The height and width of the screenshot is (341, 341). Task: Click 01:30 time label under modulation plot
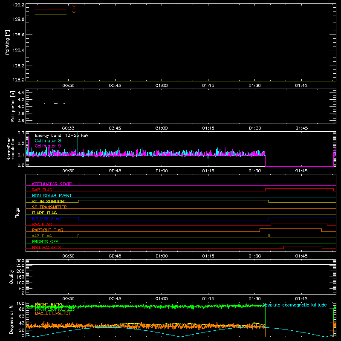(254, 171)
